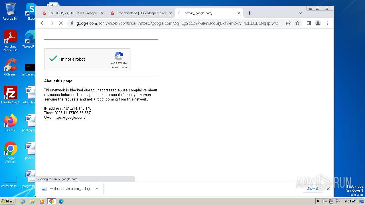Open the issuesimp desktop file

click(29, 70)
